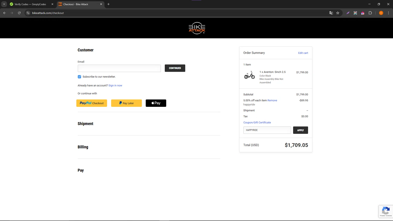Reload the checkout page

[x=19, y=13]
